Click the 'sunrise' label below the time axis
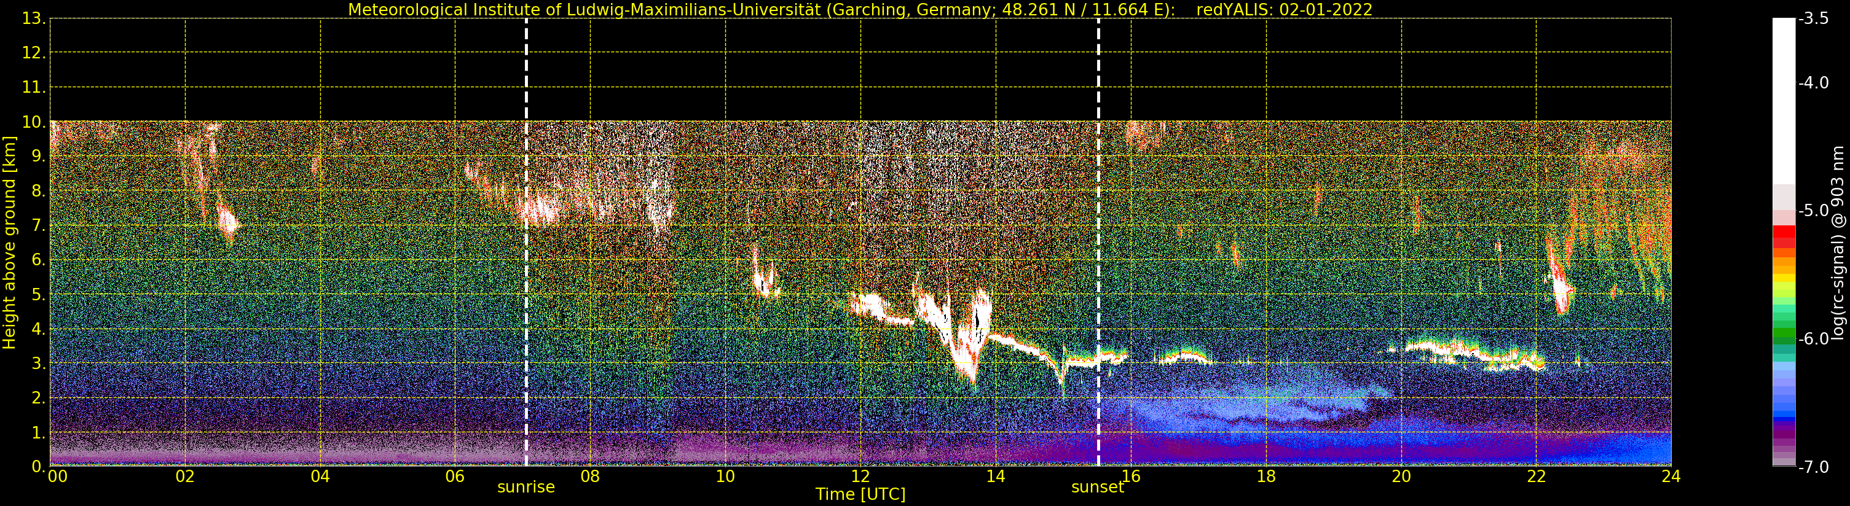1850x506 pixels. pyautogui.click(x=525, y=488)
